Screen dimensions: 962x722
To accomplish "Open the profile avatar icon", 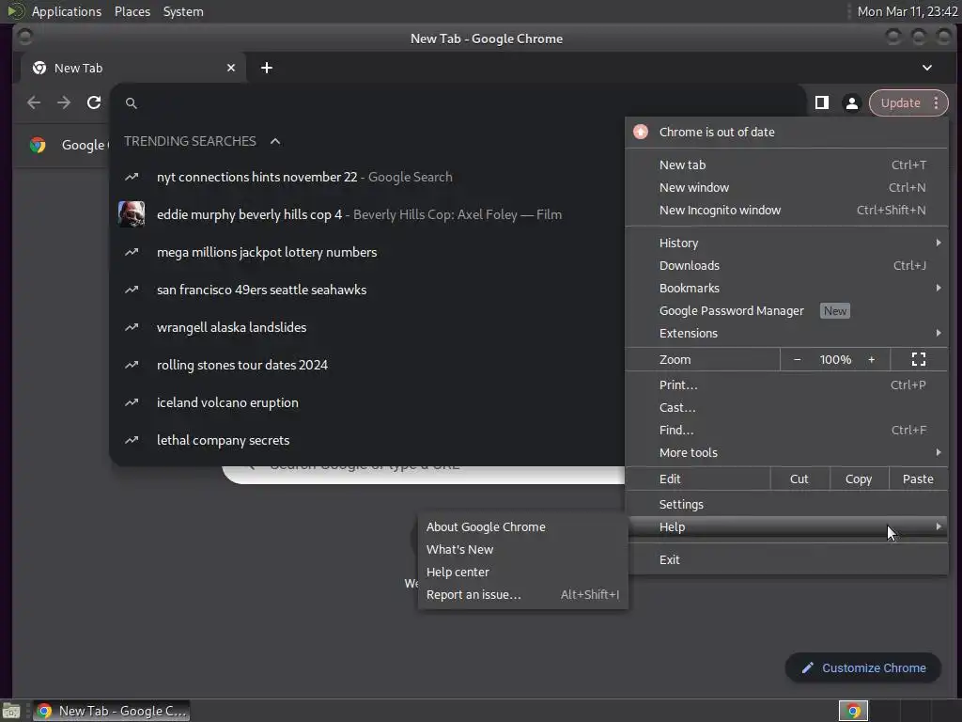I will 851,102.
